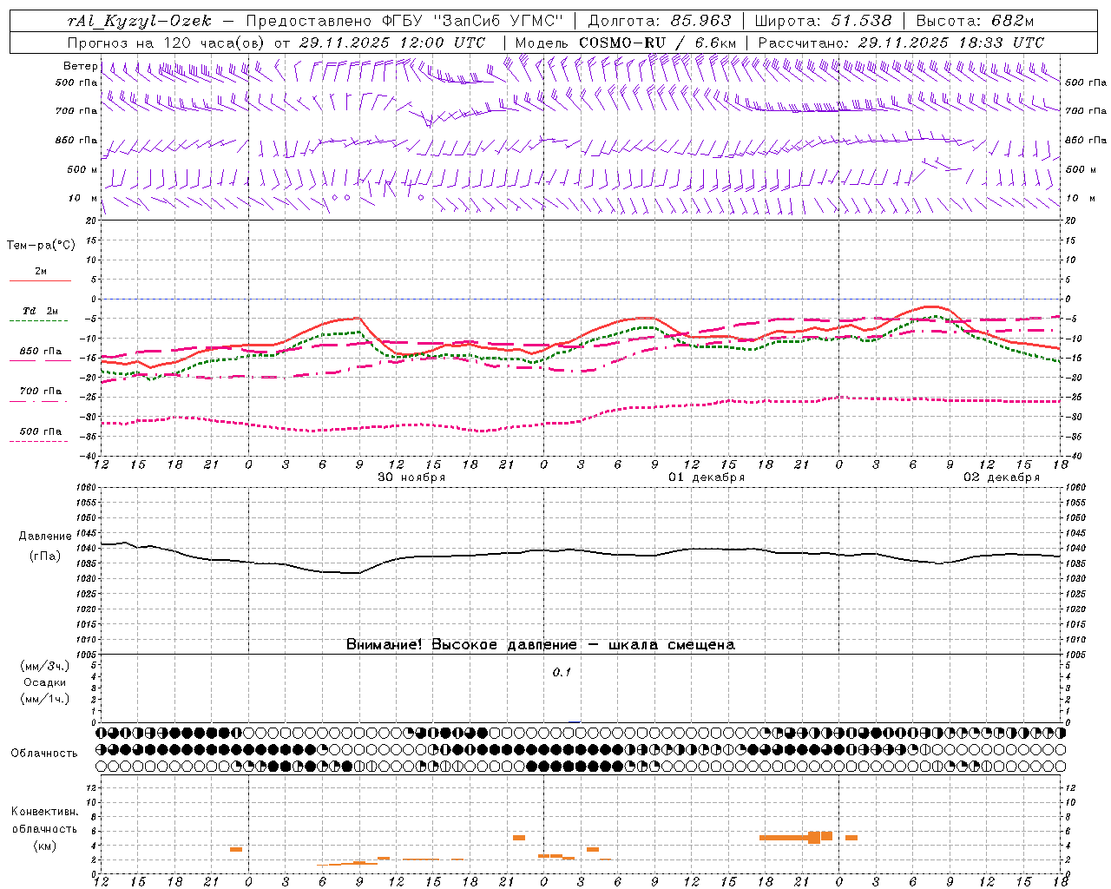The height and width of the screenshot is (889, 1111).
Task: Click the date label 02 декабря
Action: (1002, 477)
